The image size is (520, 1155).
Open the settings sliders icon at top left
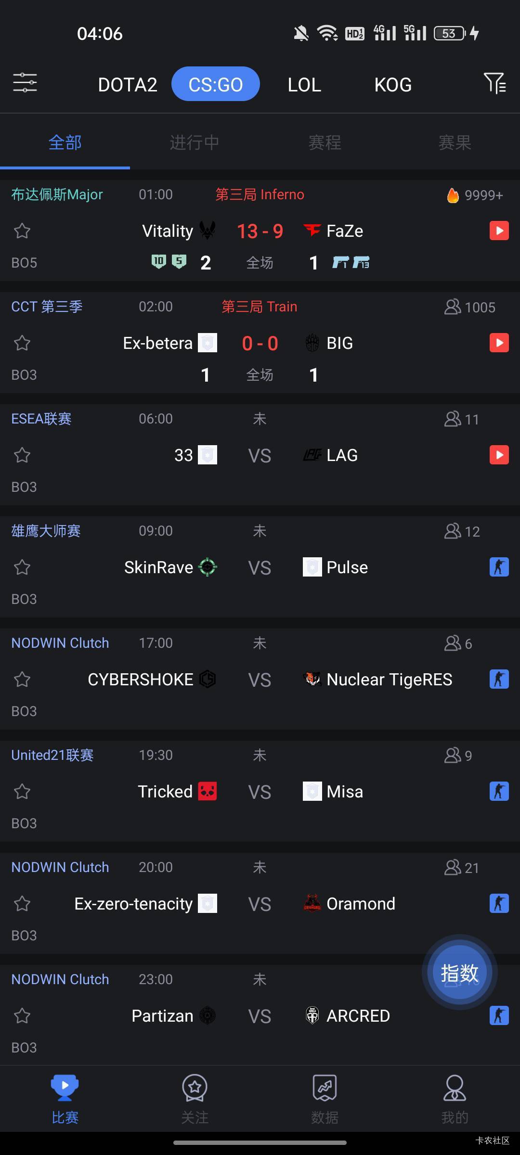(25, 83)
